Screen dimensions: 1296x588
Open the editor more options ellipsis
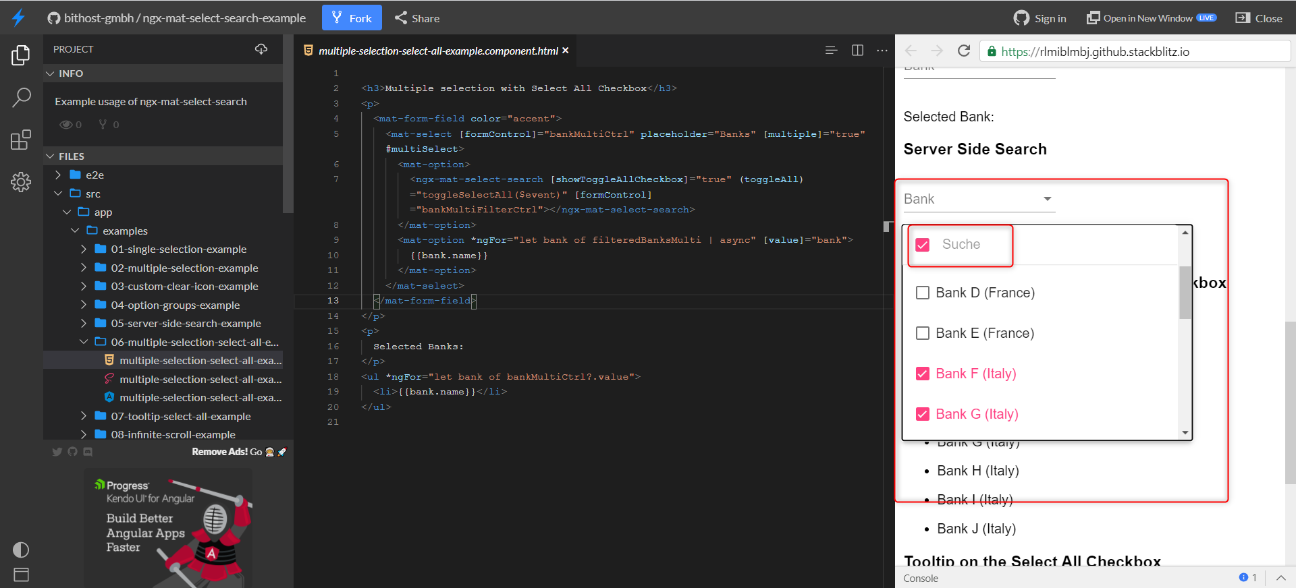(882, 51)
